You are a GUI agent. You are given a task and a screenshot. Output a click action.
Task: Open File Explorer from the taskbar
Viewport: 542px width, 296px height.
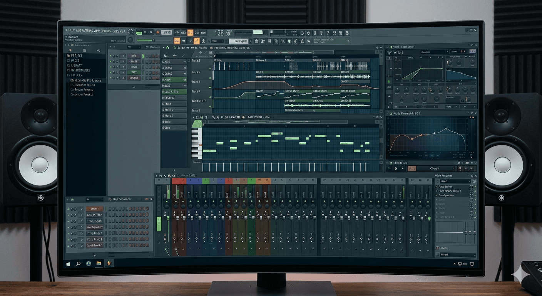pyautogui.click(x=99, y=264)
